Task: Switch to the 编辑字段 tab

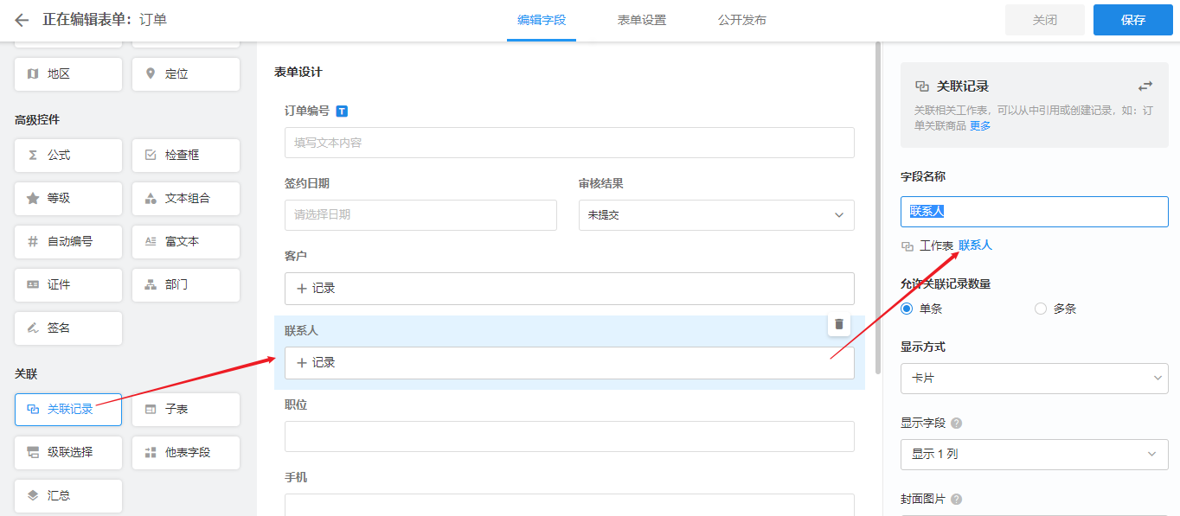Action: [x=542, y=20]
